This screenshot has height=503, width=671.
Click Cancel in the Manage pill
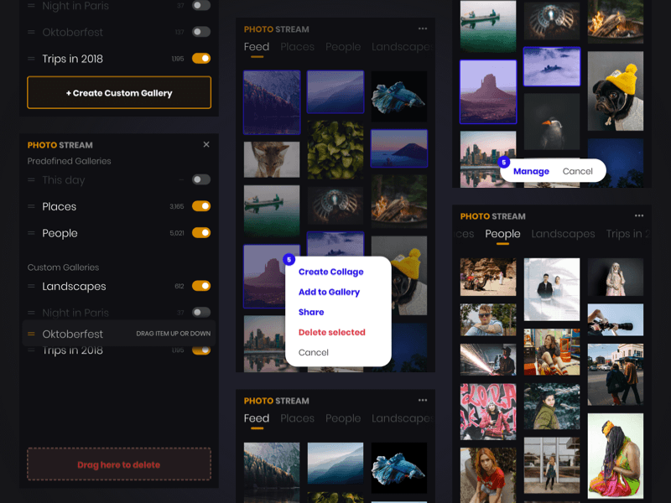point(577,171)
